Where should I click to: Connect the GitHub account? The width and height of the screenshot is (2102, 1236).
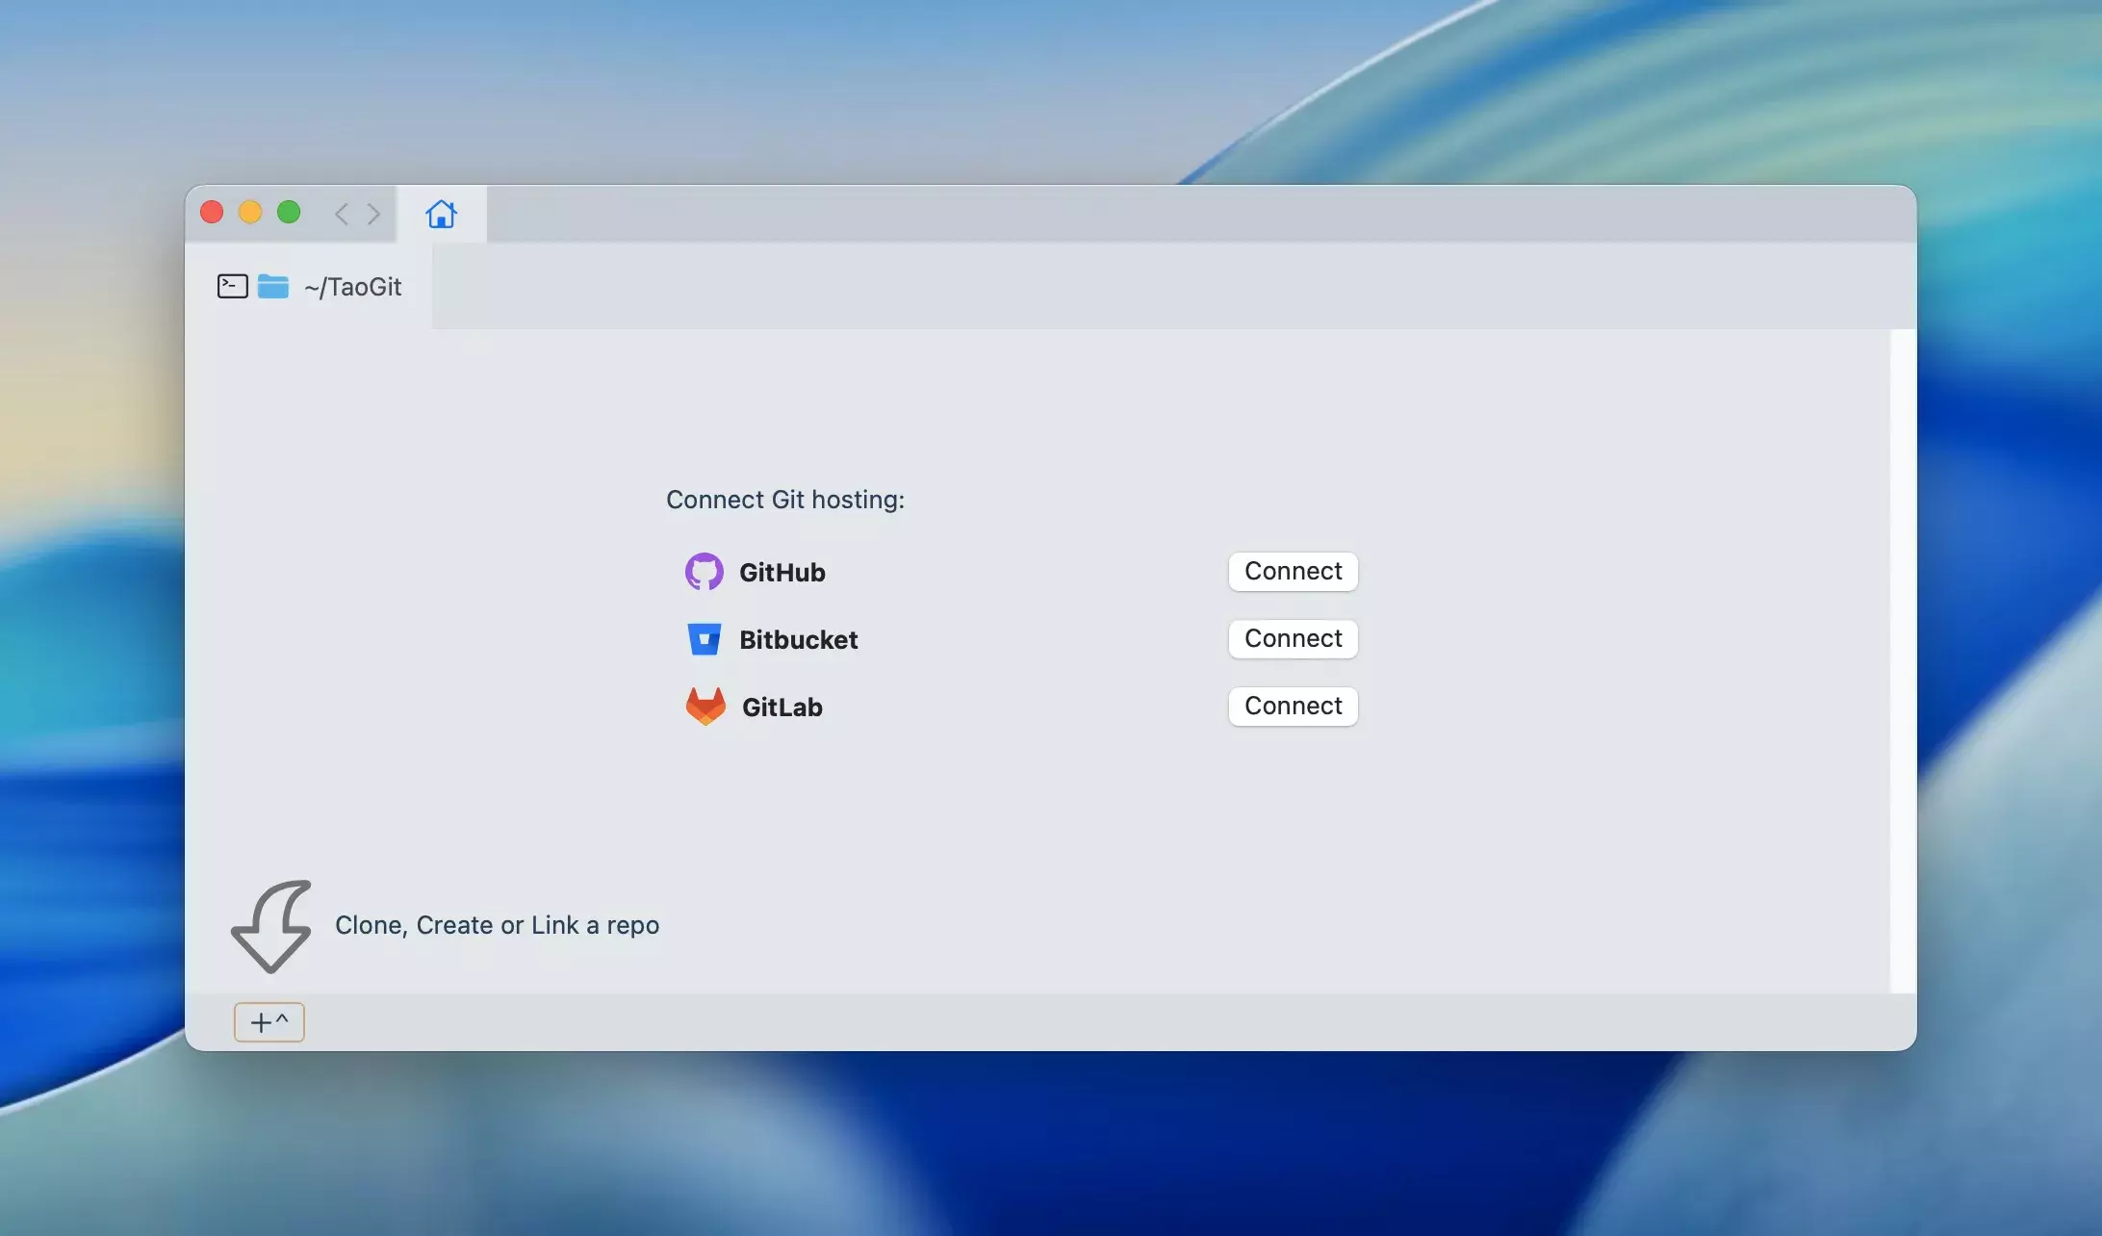(x=1292, y=571)
